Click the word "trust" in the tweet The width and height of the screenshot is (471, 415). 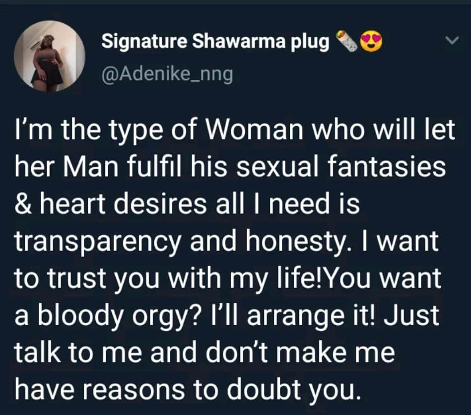click(x=75, y=279)
